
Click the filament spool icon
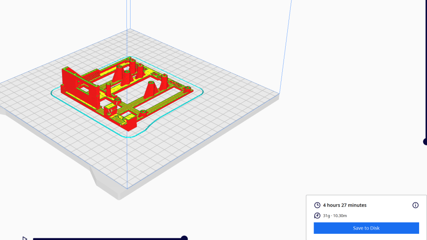(x=317, y=215)
